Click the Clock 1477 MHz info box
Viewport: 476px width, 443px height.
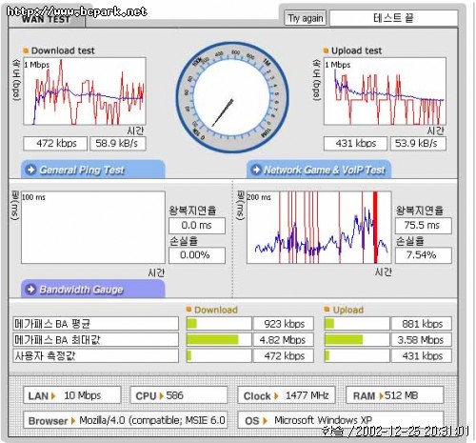tap(287, 395)
